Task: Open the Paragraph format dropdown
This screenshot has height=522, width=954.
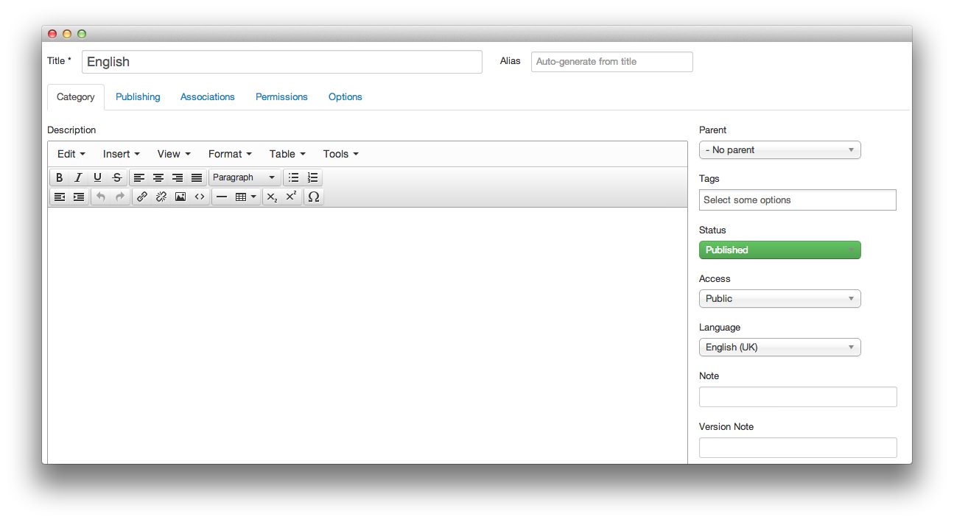Action: tap(244, 177)
